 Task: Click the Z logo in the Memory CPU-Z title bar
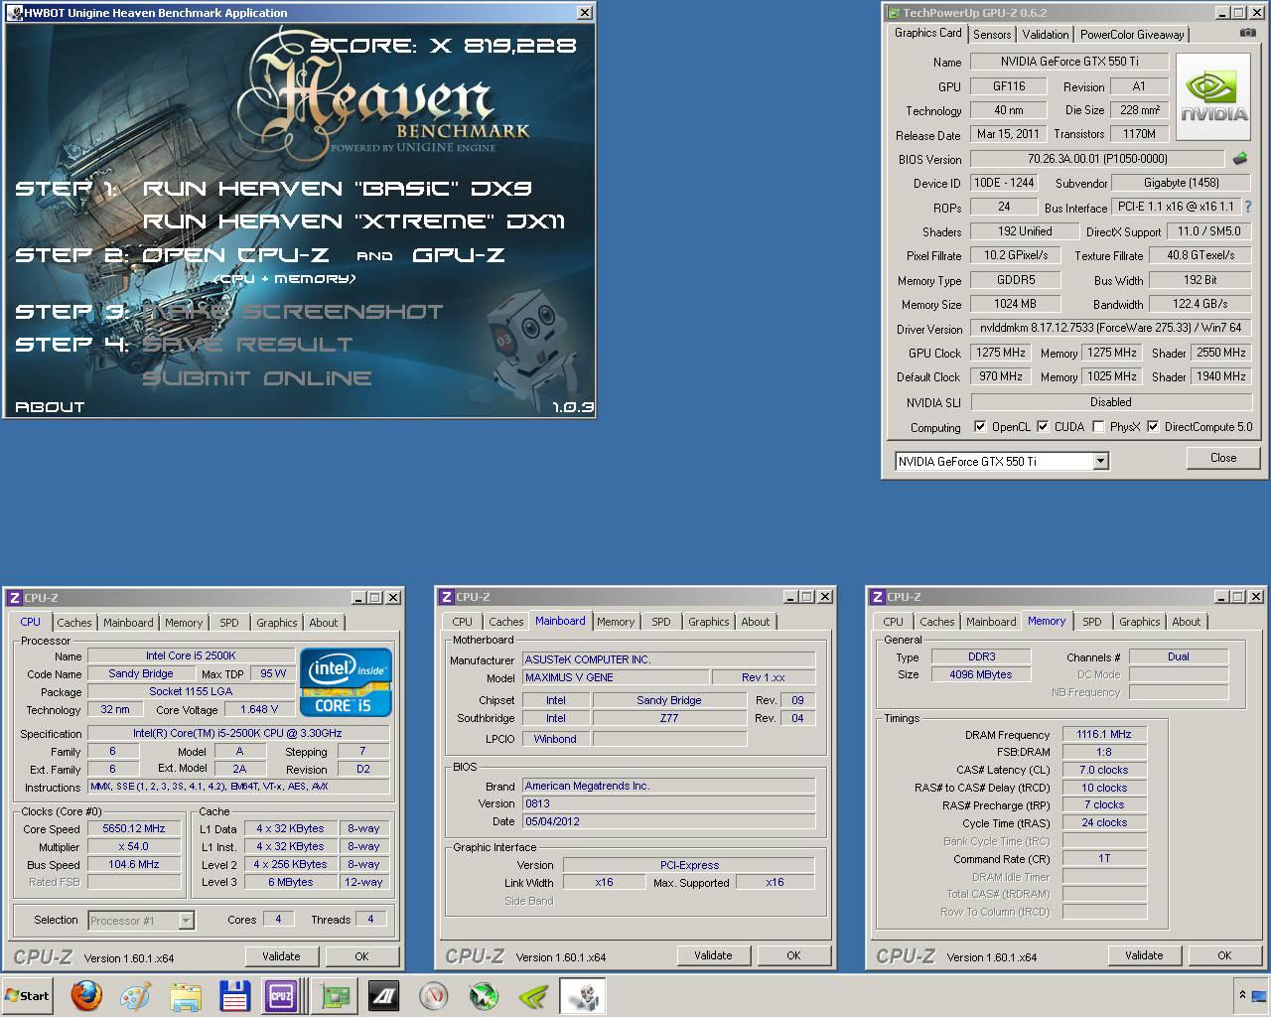pyautogui.click(x=878, y=597)
